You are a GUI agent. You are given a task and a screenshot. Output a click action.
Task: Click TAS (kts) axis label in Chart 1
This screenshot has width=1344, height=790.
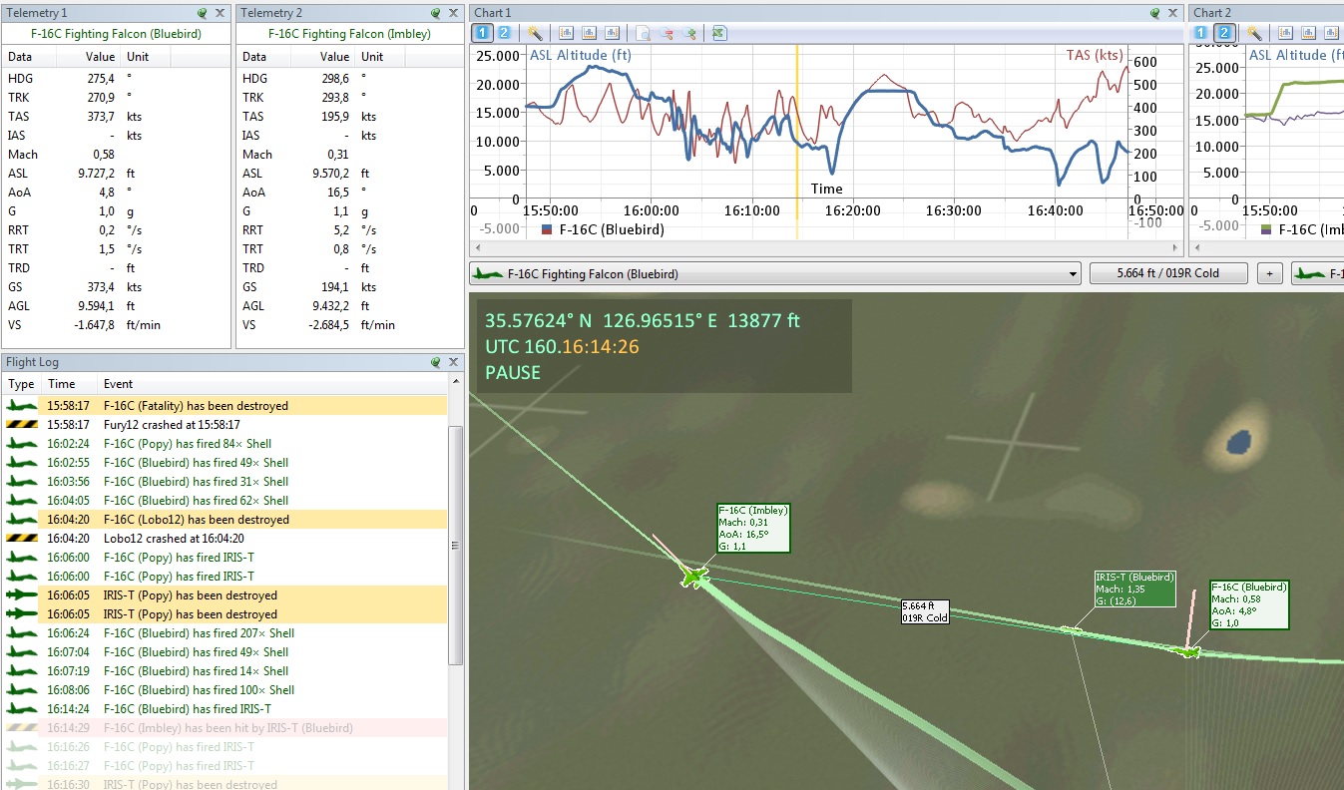(x=1096, y=55)
